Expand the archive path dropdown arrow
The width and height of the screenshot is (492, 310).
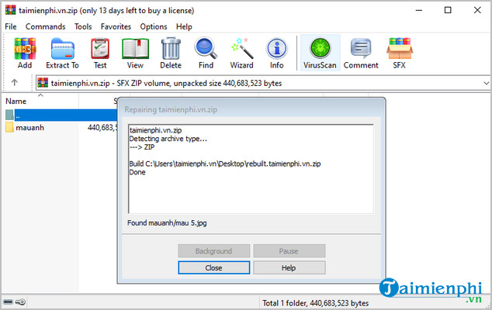(486, 84)
